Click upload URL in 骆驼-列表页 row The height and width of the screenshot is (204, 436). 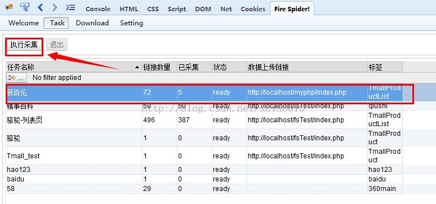307,120
